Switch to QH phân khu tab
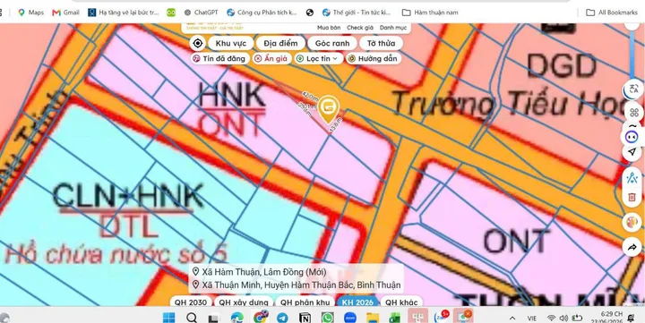 coord(305,302)
